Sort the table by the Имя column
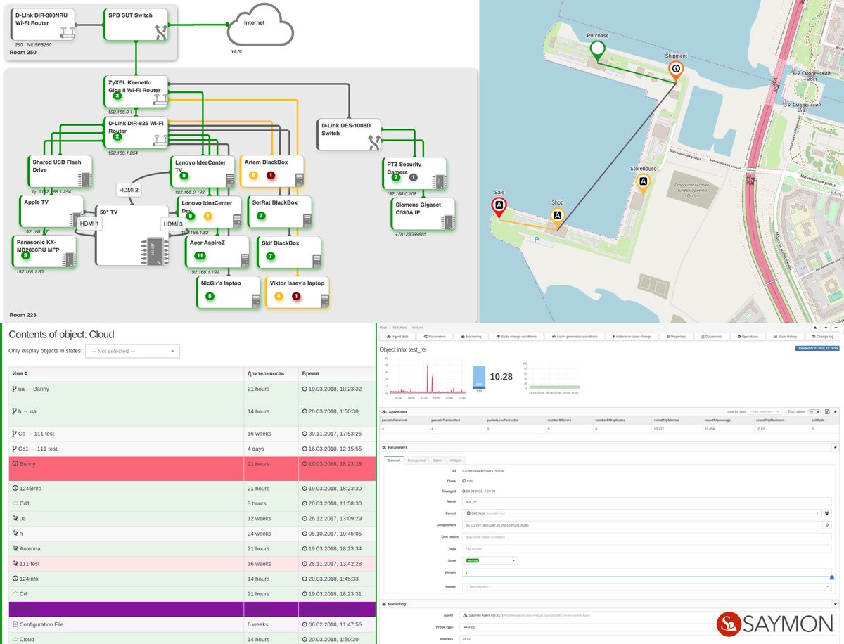This screenshot has height=644, width=844. point(20,373)
